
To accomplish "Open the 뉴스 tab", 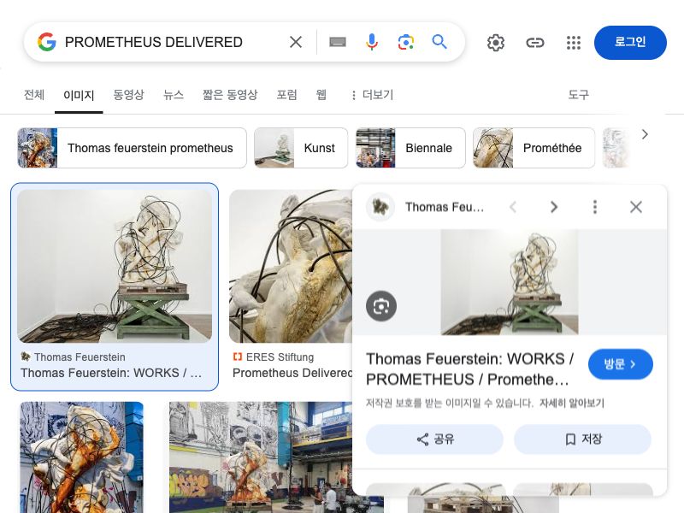I will pyautogui.click(x=174, y=95).
